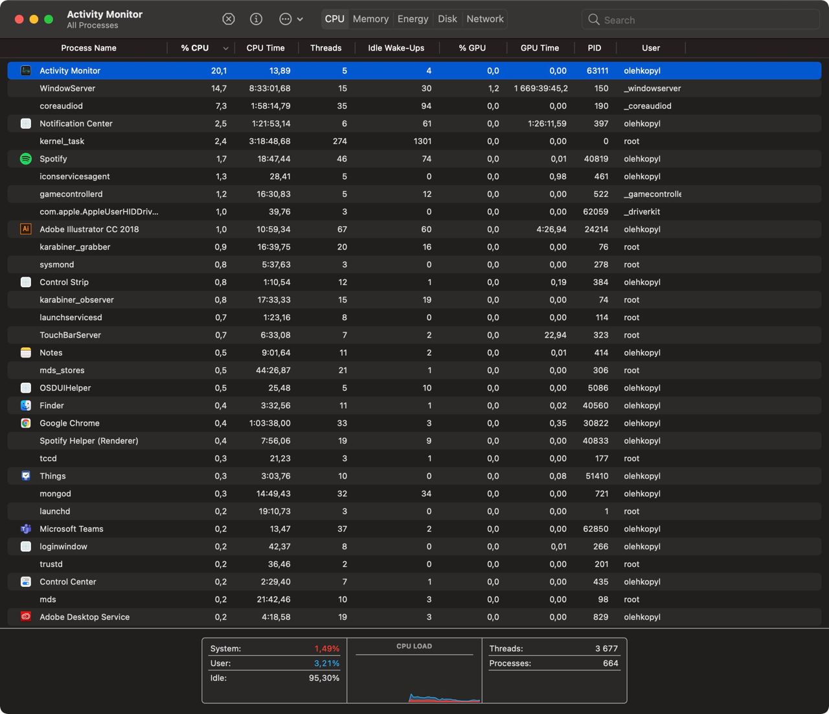829x714 pixels.
Task: Select the WindowServer process row
Action: [x=414, y=88]
